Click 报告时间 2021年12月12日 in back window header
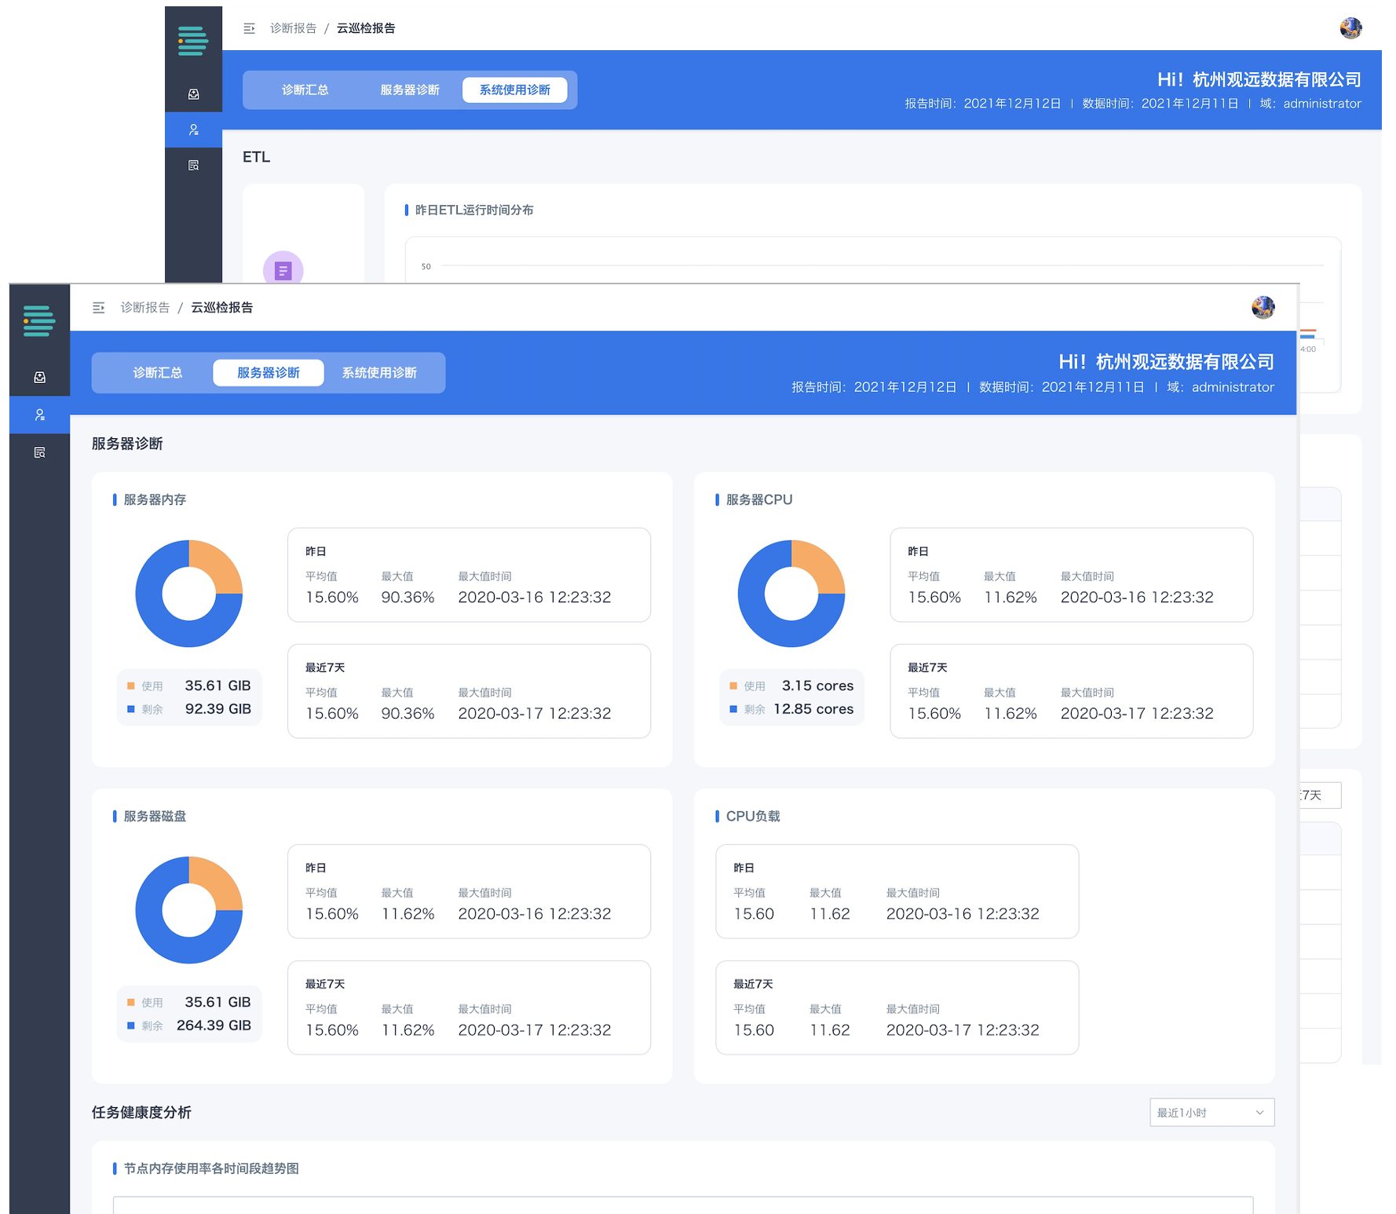This screenshot has width=1396, height=1214. 982,103
